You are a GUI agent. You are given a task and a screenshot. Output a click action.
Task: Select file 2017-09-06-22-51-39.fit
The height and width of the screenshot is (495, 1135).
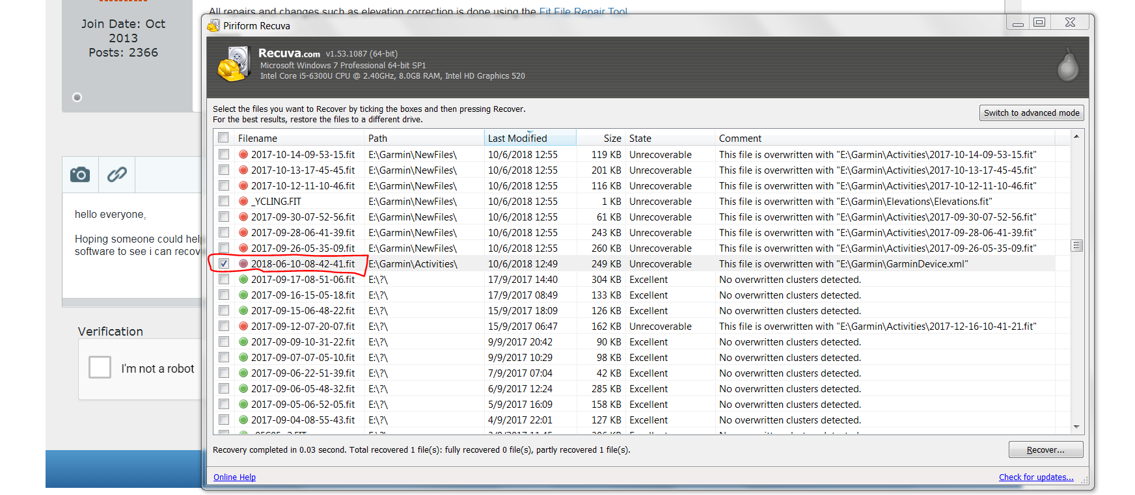point(303,373)
